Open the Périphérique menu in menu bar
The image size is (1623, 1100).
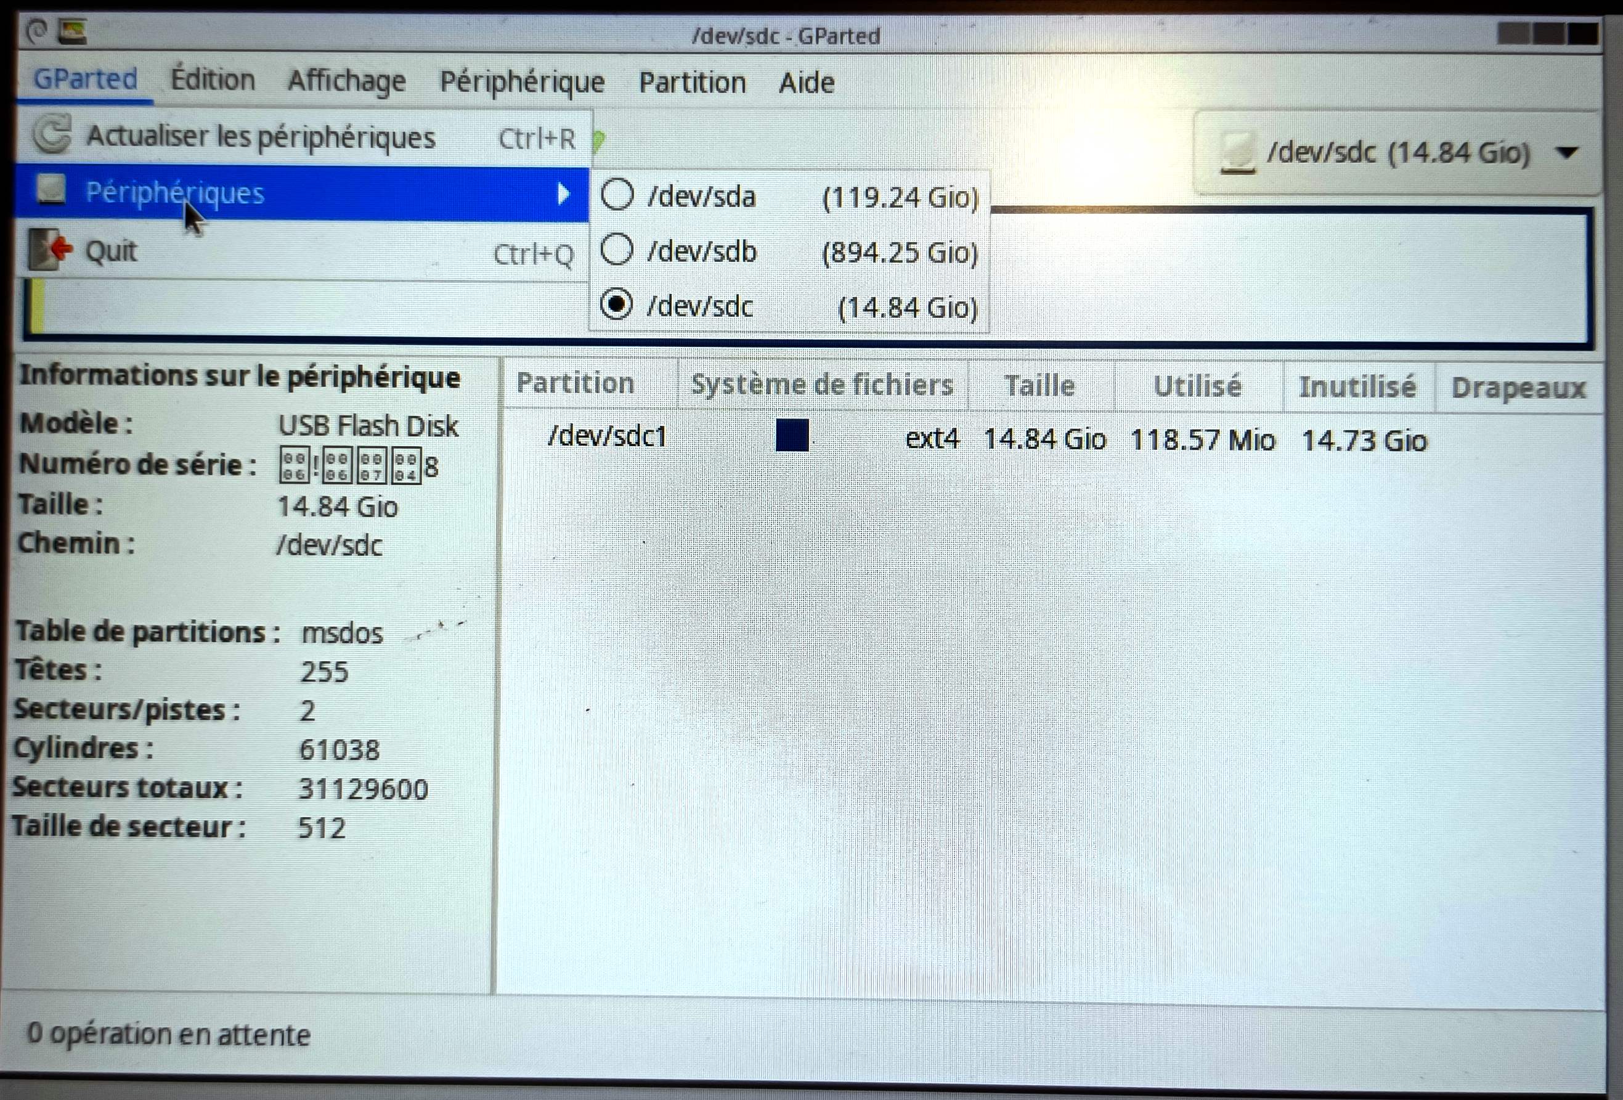(x=522, y=83)
